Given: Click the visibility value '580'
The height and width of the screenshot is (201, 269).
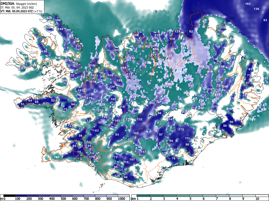Looking at the screenshot, I should (x=207, y=48).
